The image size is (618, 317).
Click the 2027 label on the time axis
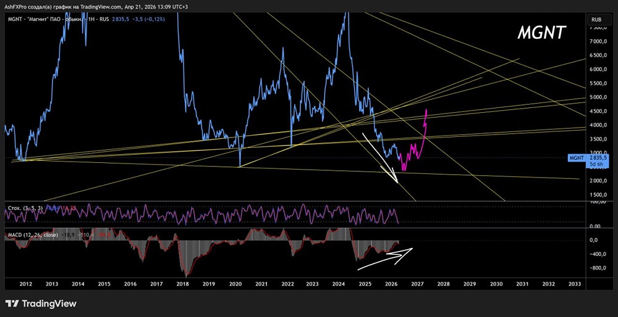tap(417, 284)
